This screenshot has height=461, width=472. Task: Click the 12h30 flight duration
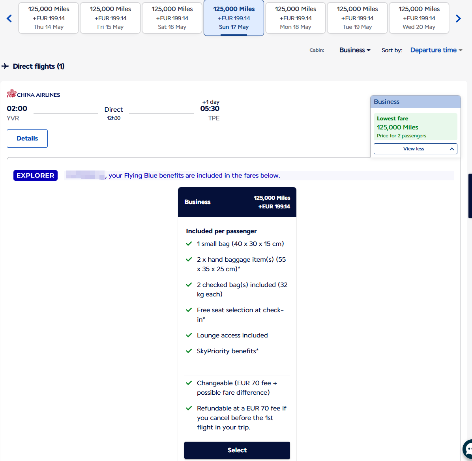114,118
